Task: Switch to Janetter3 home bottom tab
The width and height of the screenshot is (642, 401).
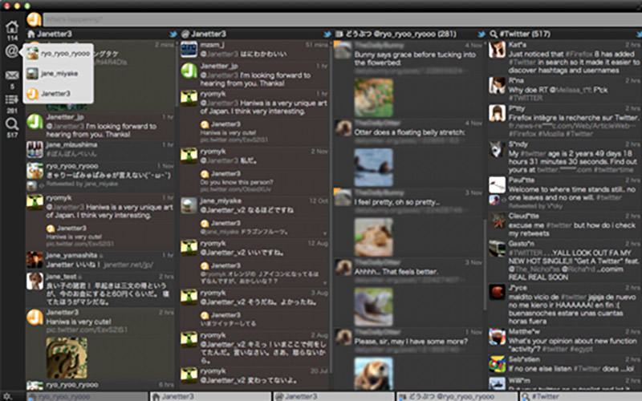Action: [x=210, y=396]
